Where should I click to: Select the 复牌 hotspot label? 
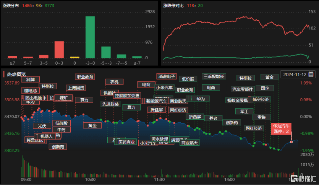tap(30, 79)
